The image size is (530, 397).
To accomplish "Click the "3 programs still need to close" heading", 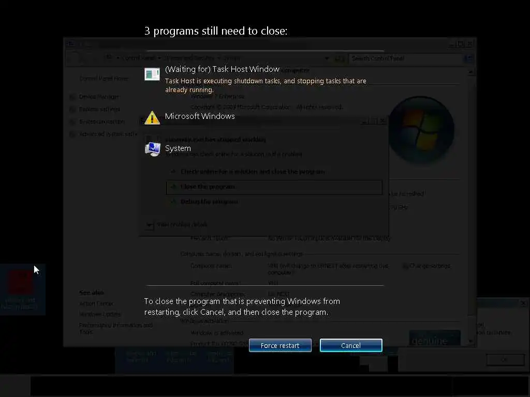I will (x=216, y=31).
